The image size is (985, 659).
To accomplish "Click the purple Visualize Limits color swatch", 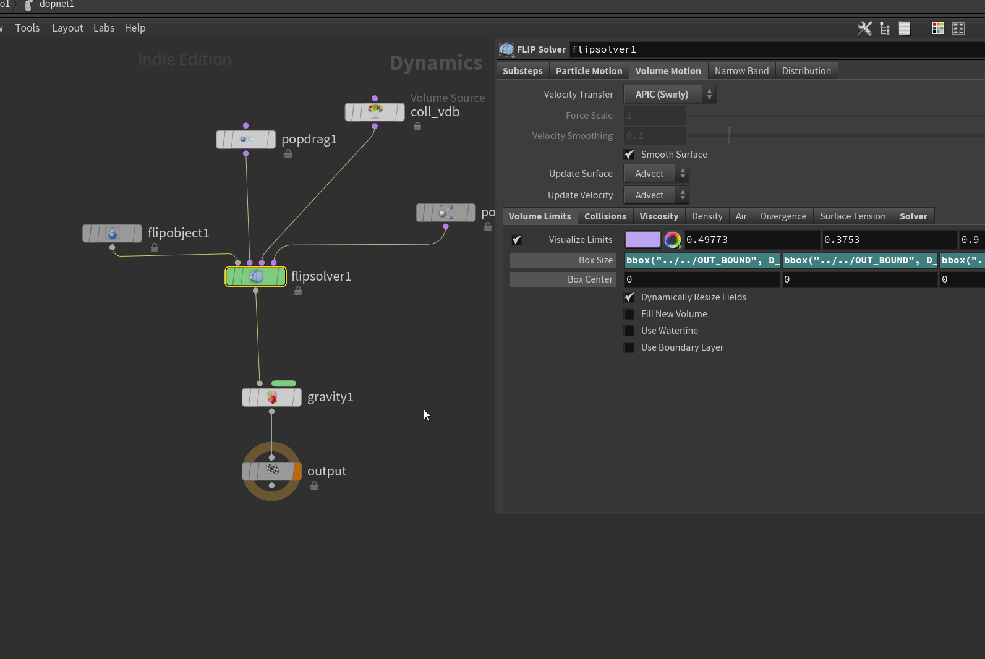I will click(x=642, y=240).
